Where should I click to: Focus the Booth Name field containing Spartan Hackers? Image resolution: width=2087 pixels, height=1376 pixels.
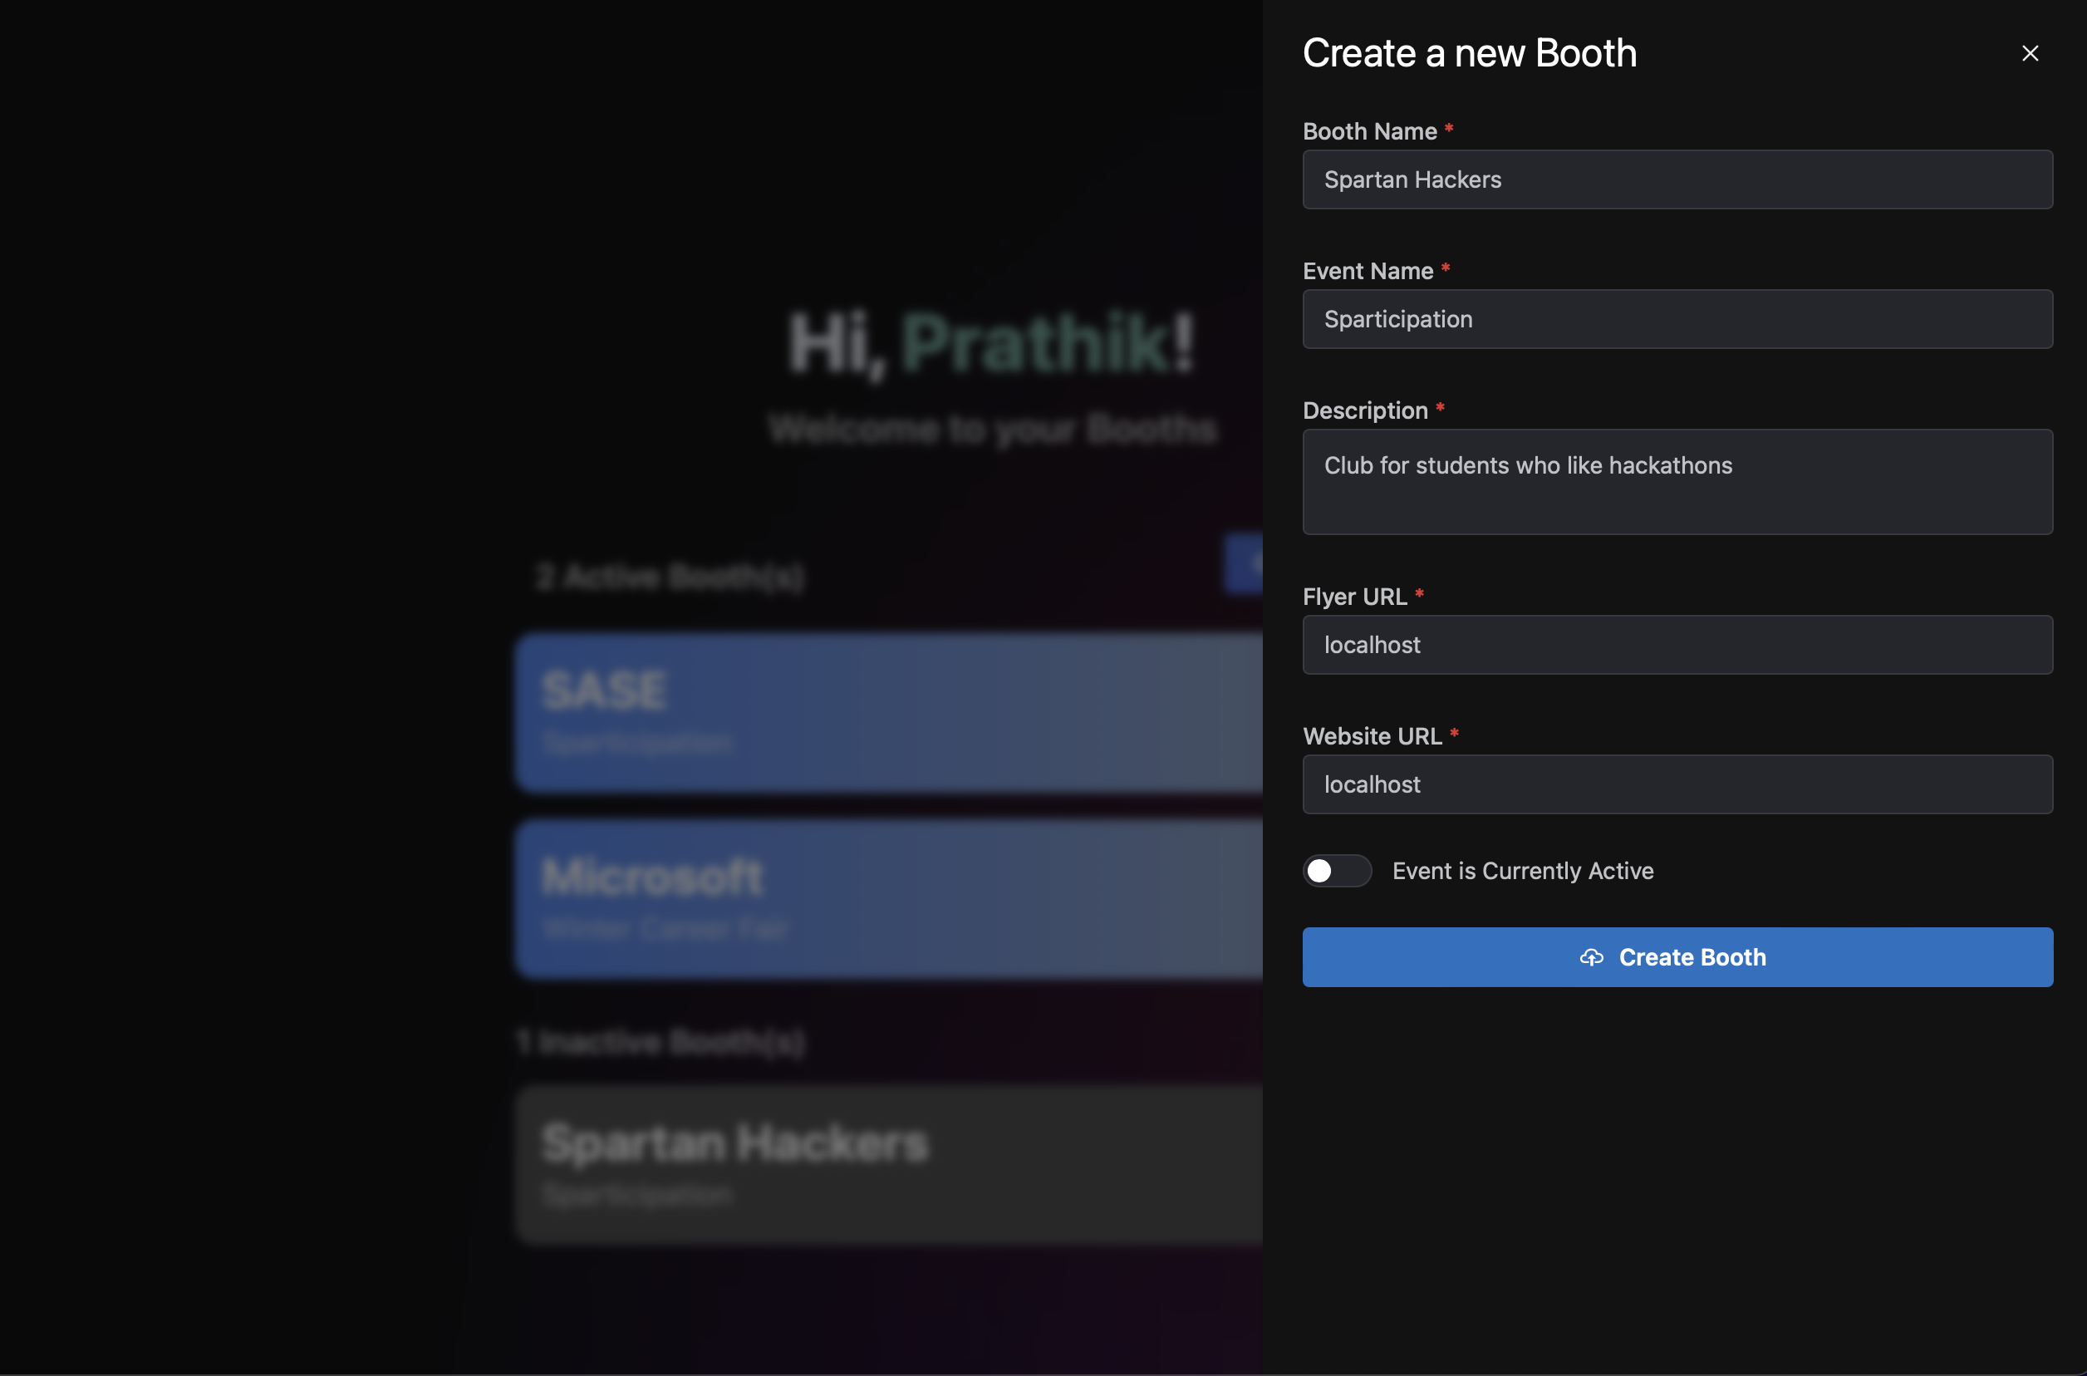click(x=1677, y=180)
